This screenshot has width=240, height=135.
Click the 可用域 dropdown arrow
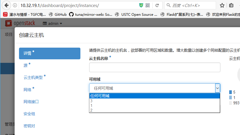click(x=217, y=88)
